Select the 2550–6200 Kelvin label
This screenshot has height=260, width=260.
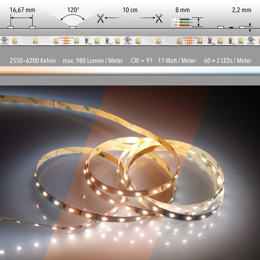pyautogui.click(x=32, y=61)
